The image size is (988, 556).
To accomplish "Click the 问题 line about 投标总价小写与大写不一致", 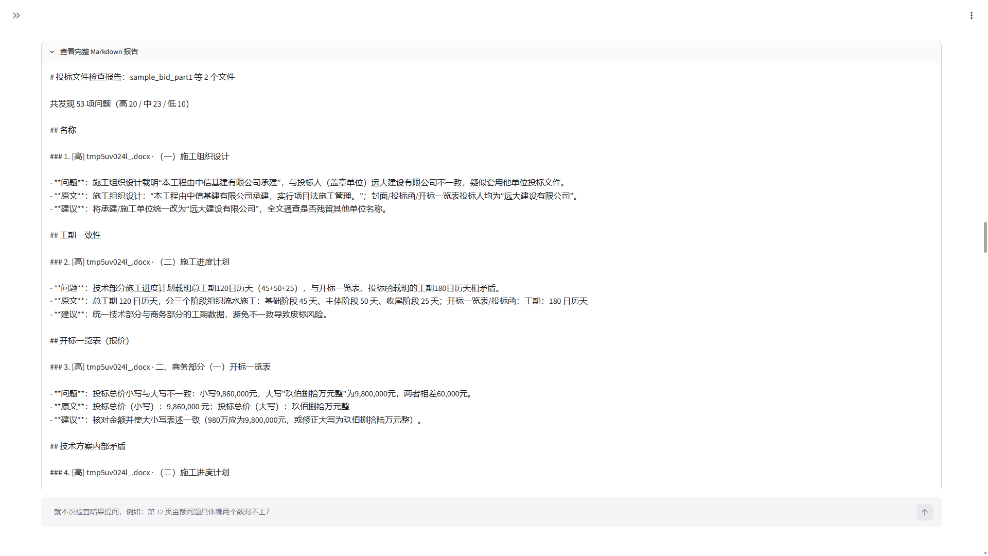I will [x=262, y=394].
